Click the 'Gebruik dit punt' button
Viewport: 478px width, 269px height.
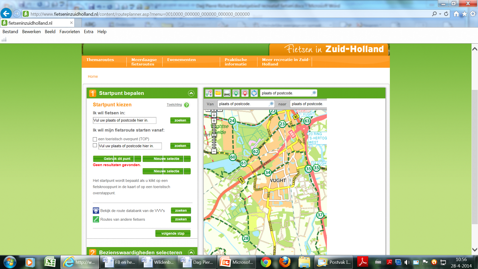coord(117,159)
